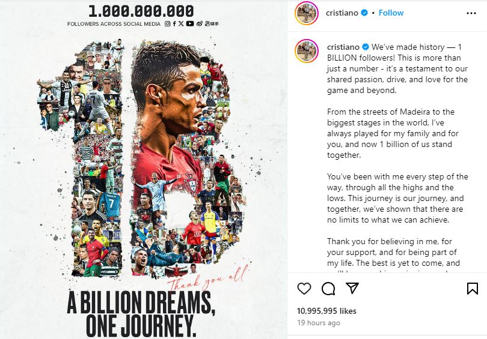Image resolution: width=487 pixels, height=339 pixels.
Task: Like the post with the heart icon
Action: click(x=304, y=289)
